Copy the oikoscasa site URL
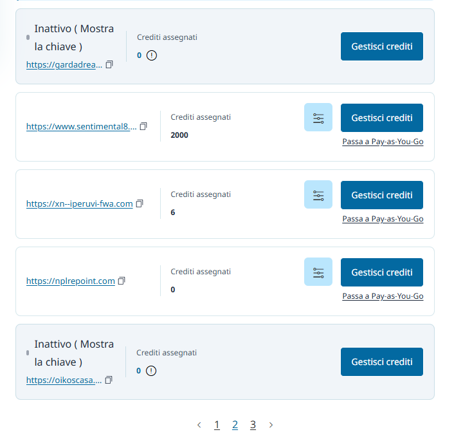 coord(109,380)
